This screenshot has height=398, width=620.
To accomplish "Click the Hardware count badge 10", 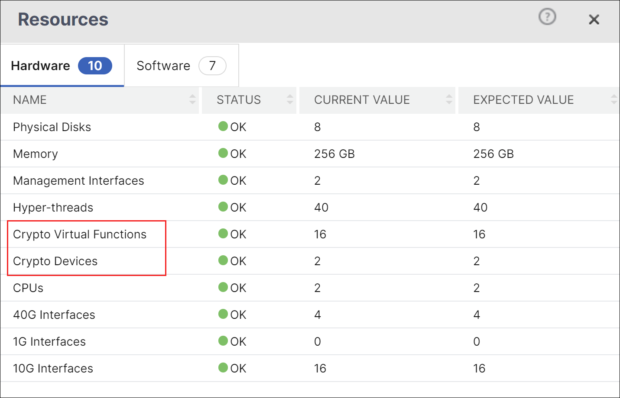I will 95,66.
